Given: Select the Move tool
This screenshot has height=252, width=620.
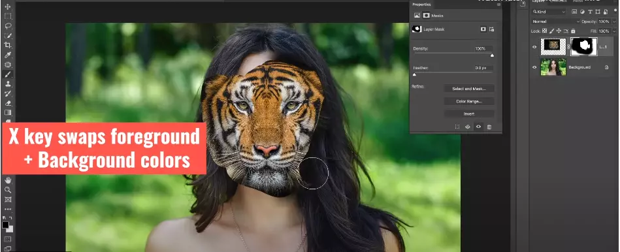Looking at the screenshot, I should [7, 7].
